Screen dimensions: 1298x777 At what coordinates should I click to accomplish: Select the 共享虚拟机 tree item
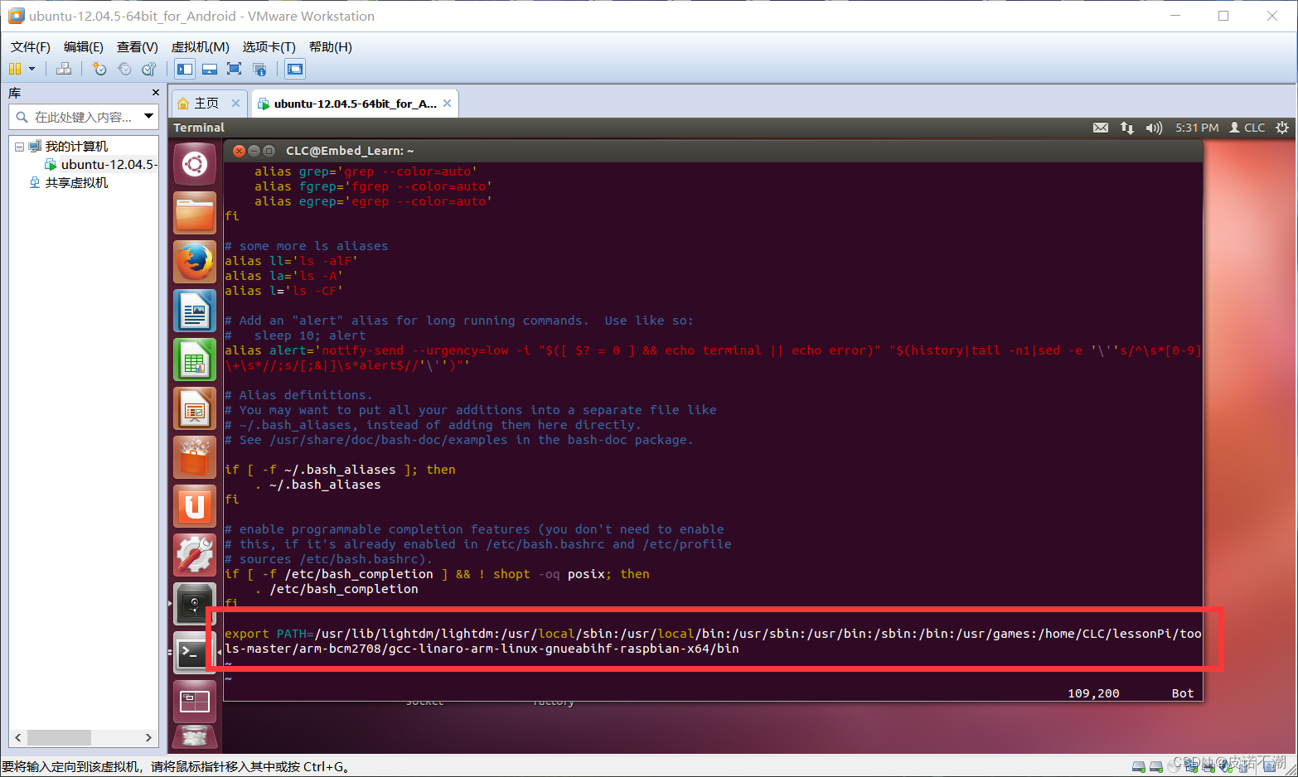[76, 183]
